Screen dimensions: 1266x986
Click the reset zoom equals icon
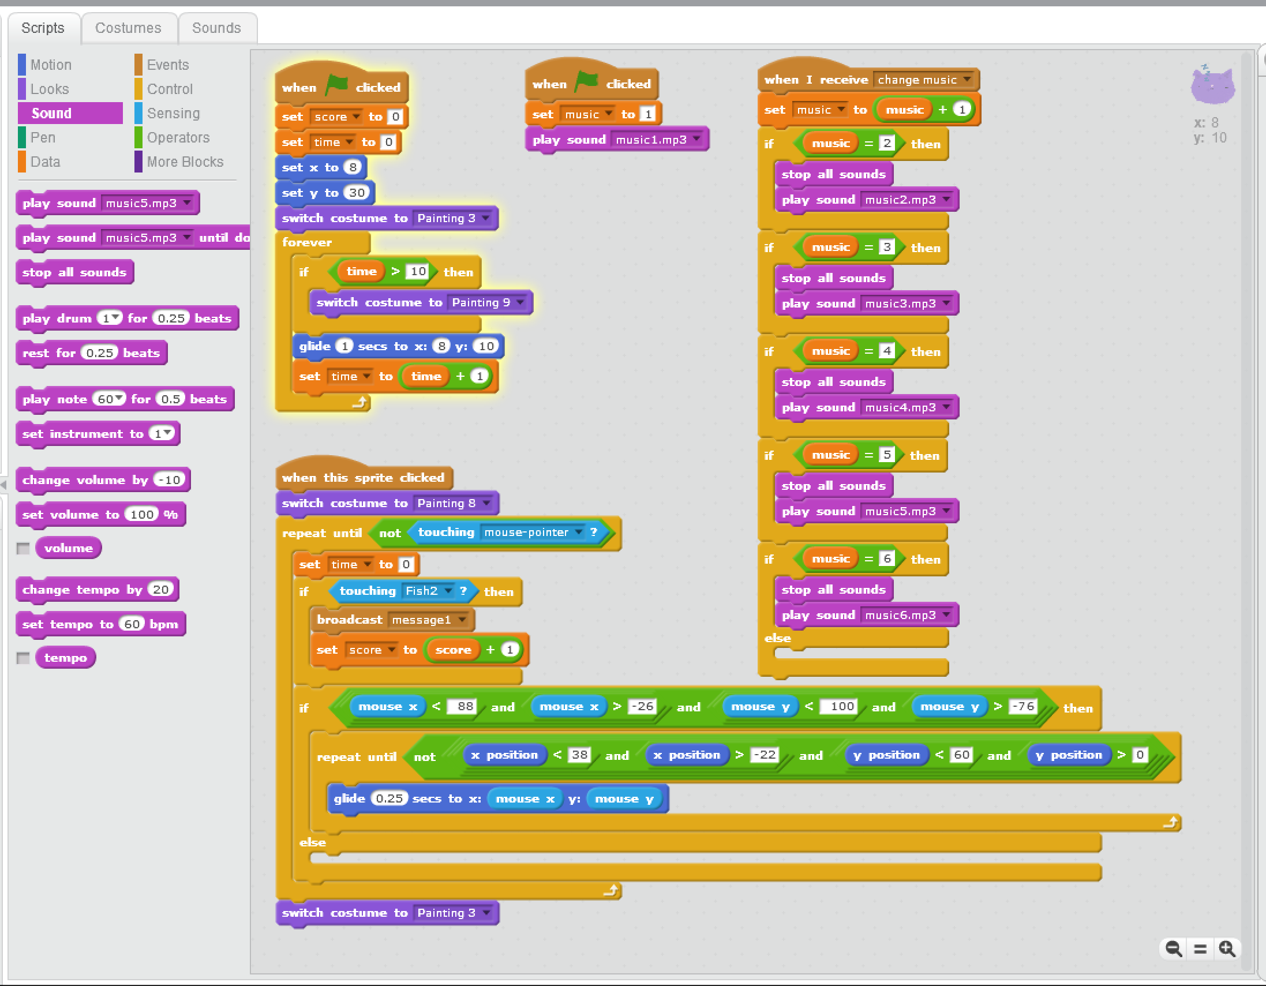[1200, 949]
